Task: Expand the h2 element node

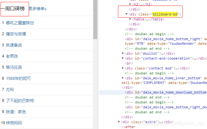Action: [130, 4]
